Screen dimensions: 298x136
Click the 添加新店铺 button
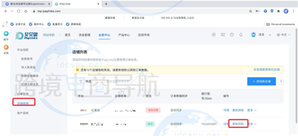[x=262, y=81]
